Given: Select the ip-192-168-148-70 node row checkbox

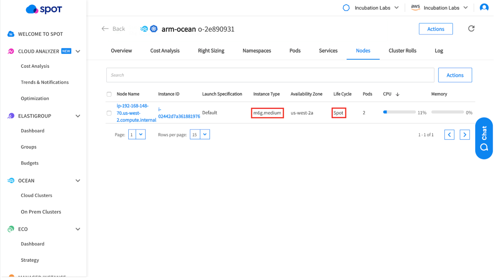Looking at the screenshot, I should (x=109, y=113).
